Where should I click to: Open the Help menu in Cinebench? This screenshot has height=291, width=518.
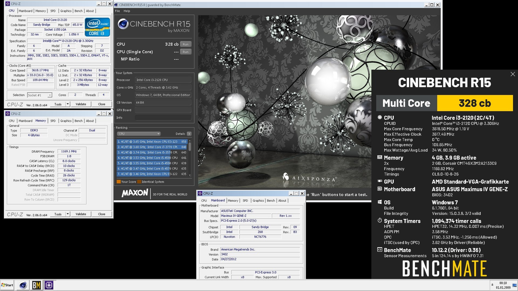(127, 11)
